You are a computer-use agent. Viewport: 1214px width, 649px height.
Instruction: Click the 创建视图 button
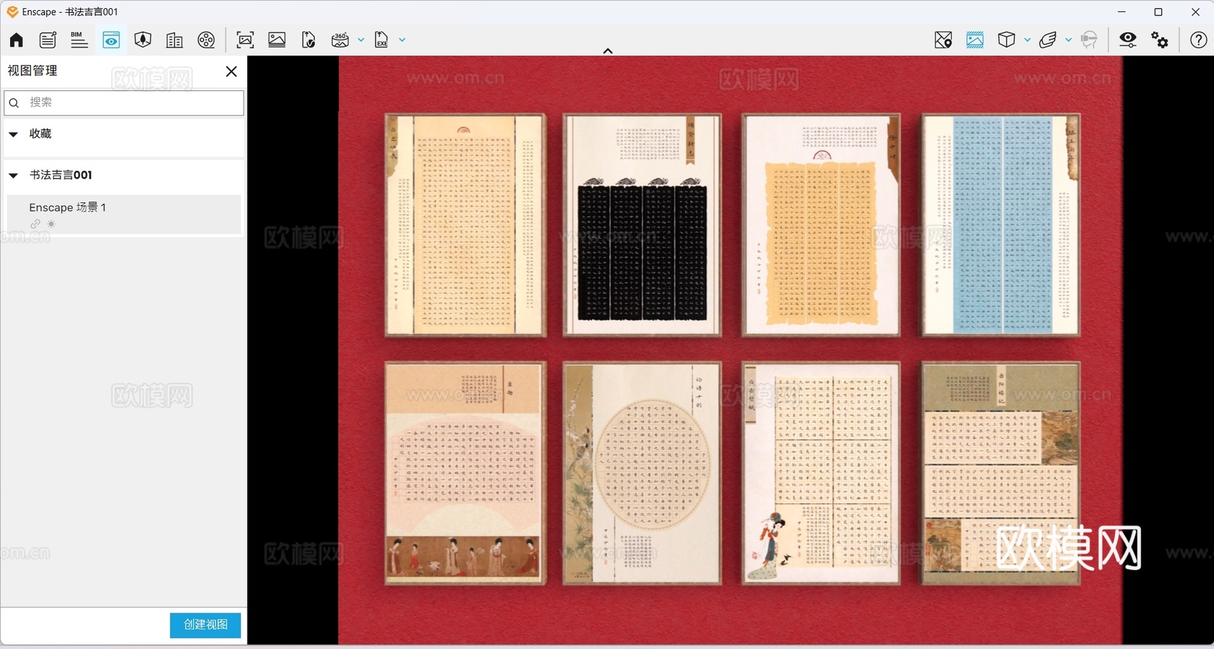(x=205, y=625)
